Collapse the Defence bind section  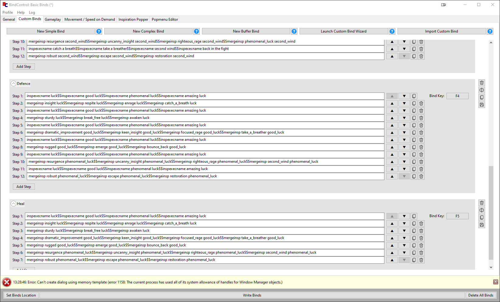coord(14,84)
